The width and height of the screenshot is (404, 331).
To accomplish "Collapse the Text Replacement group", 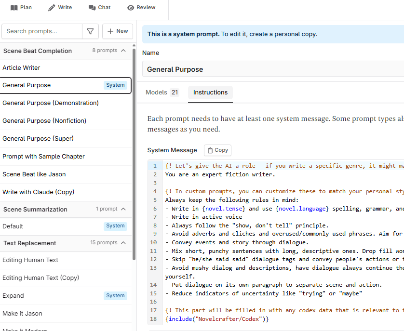I will pos(123,243).
